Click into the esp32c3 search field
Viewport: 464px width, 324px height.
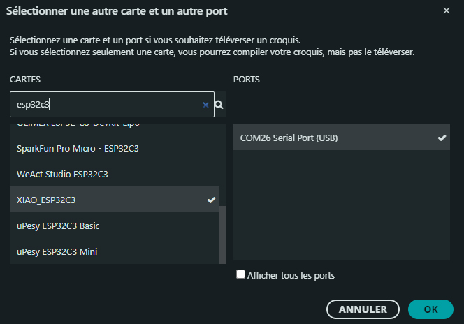click(x=105, y=105)
